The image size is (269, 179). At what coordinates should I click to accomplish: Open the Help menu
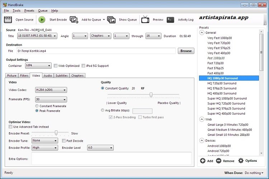(x=55, y=11)
